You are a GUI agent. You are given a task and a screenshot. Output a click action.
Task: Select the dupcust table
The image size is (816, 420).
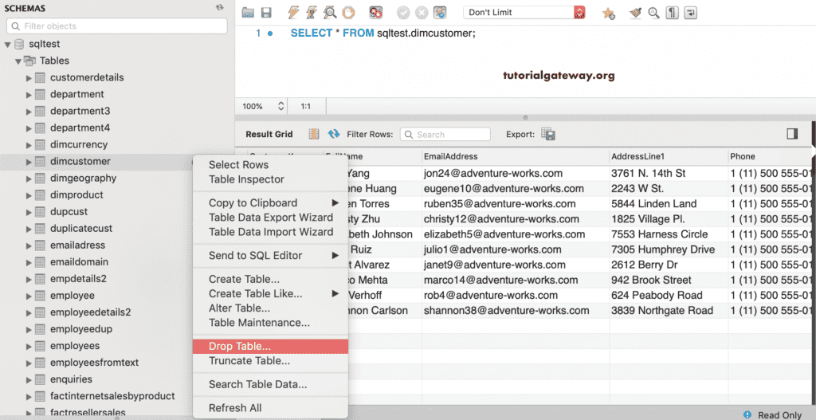click(x=69, y=211)
